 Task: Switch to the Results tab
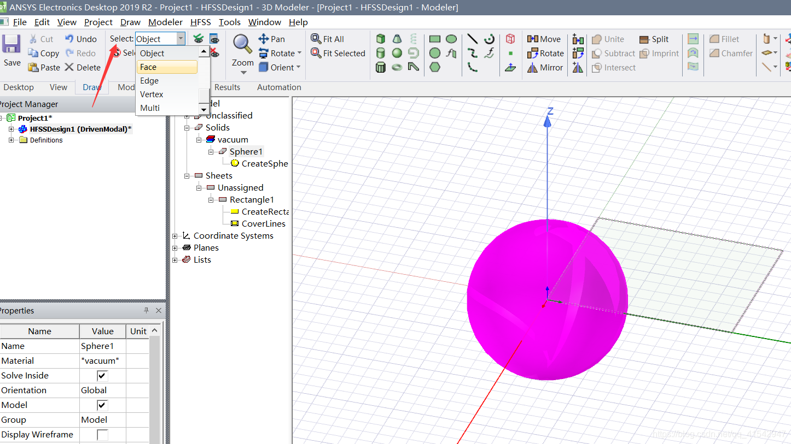click(x=227, y=87)
